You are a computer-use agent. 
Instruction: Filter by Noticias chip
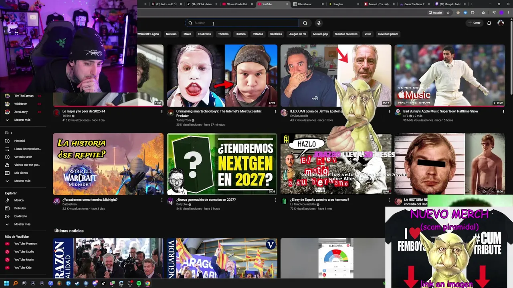(171, 34)
